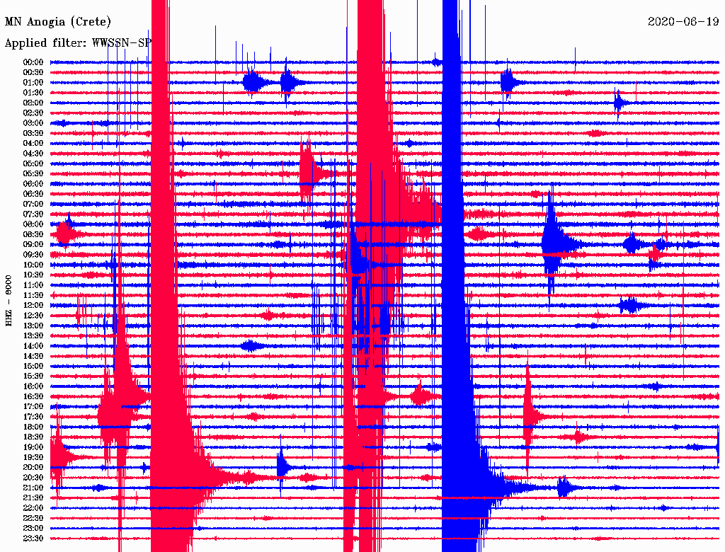Click the 13:30 time label
This screenshot has height=552, width=725.
click(x=33, y=335)
